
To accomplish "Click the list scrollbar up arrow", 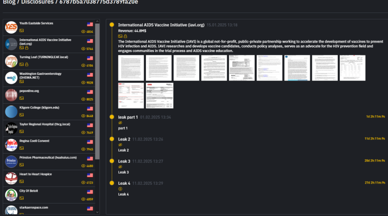I will pyautogui.click(x=97, y=22).
